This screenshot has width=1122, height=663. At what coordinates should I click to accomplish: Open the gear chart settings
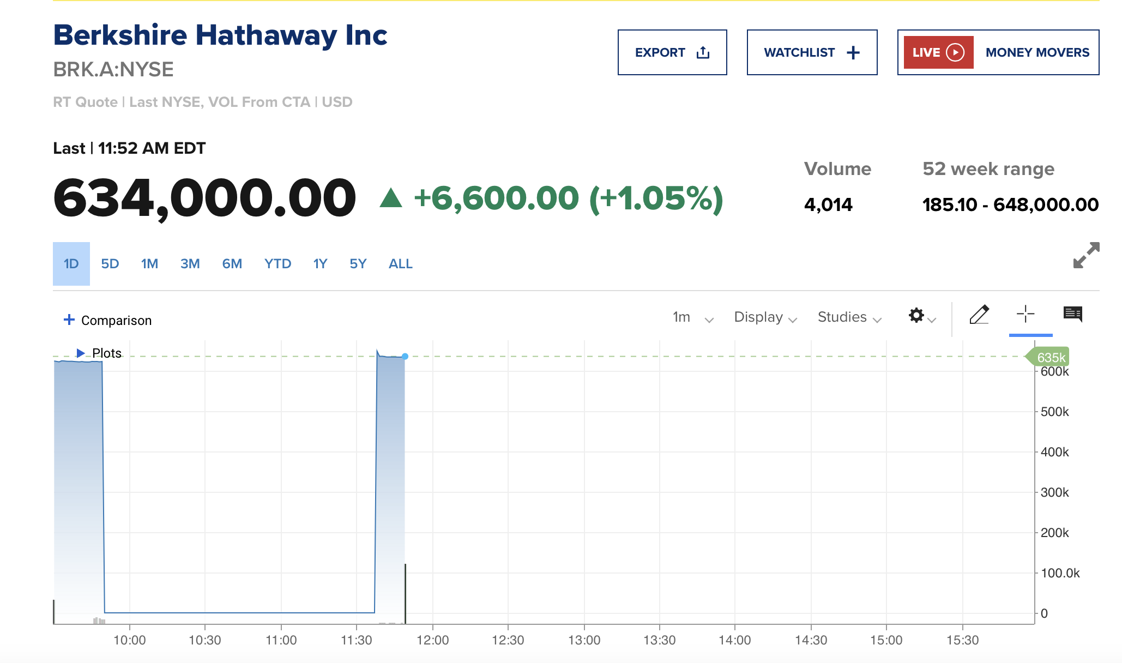coord(916,316)
